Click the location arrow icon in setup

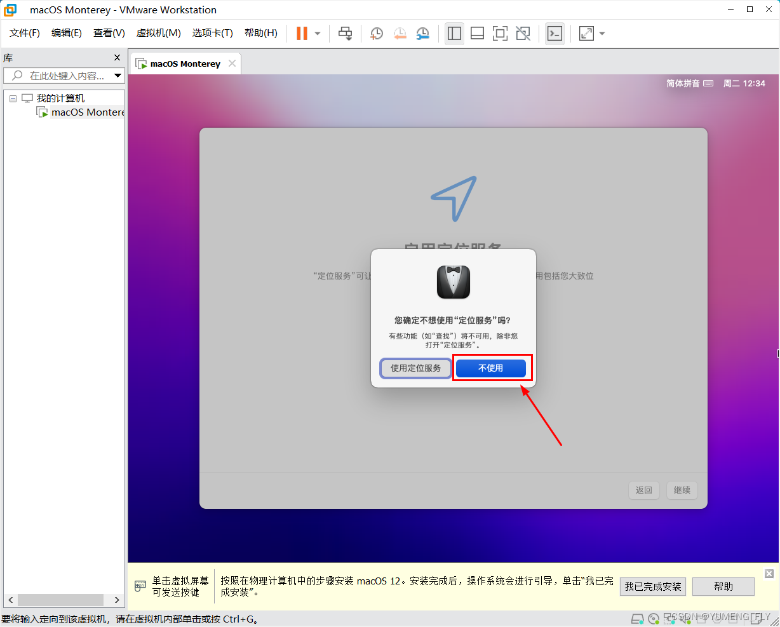pos(454,198)
